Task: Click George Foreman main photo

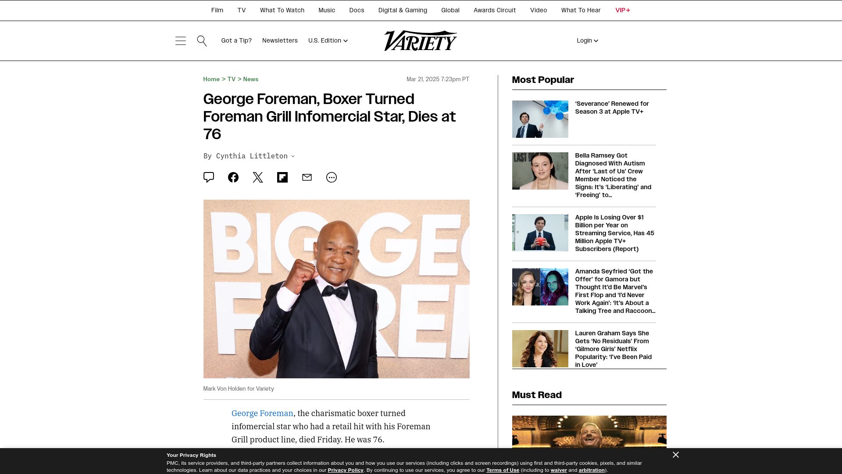Action: click(336, 289)
